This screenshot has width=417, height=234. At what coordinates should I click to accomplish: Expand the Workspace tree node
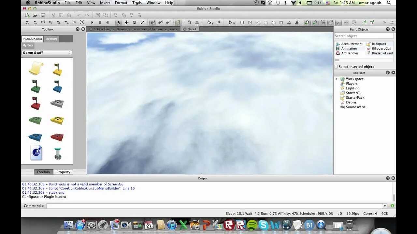(337, 79)
